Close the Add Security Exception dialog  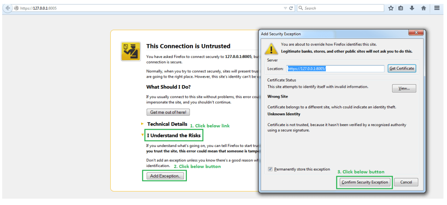coord(416,33)
